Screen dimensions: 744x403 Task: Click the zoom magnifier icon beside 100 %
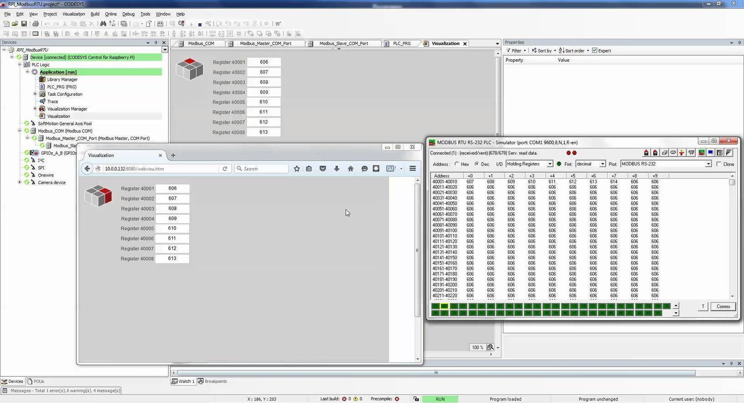pos(491,347)
